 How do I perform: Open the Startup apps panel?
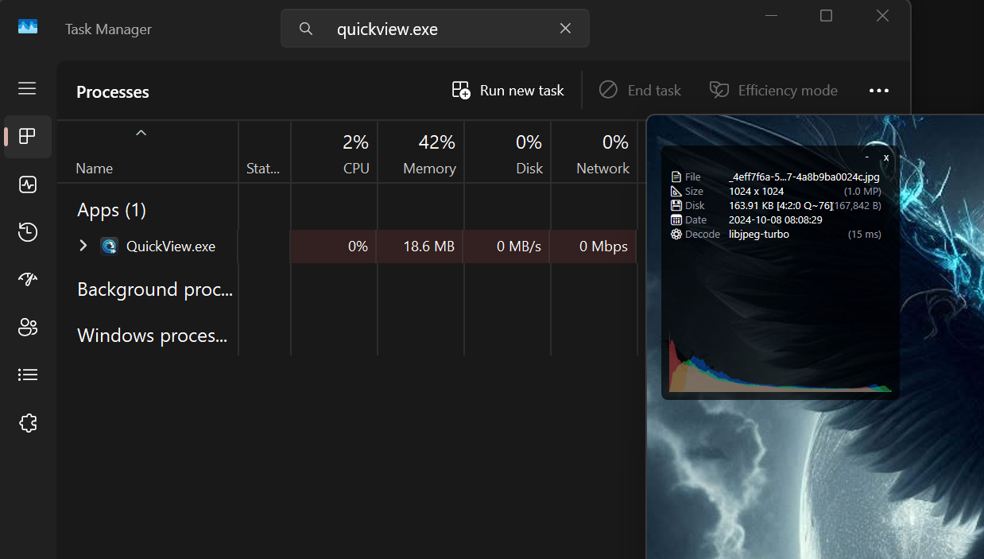click(x=27, y=279)
